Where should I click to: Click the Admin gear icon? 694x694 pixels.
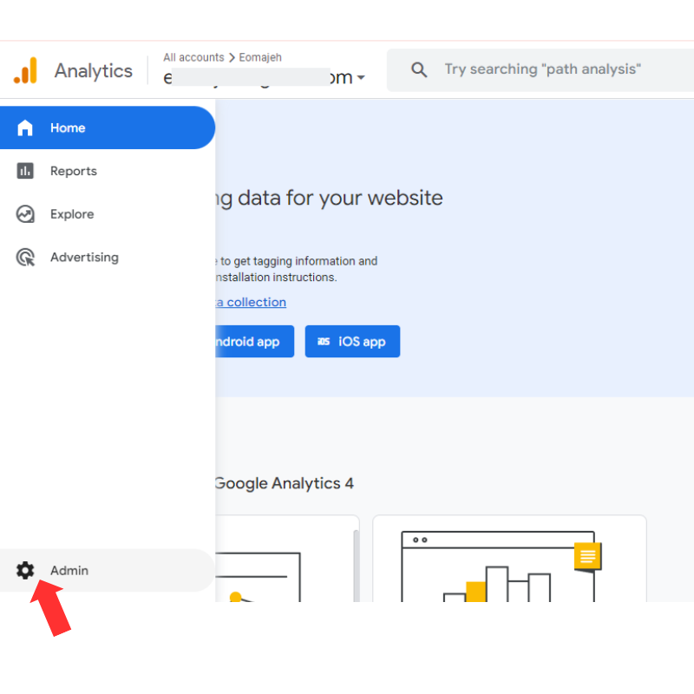[25, 571]
